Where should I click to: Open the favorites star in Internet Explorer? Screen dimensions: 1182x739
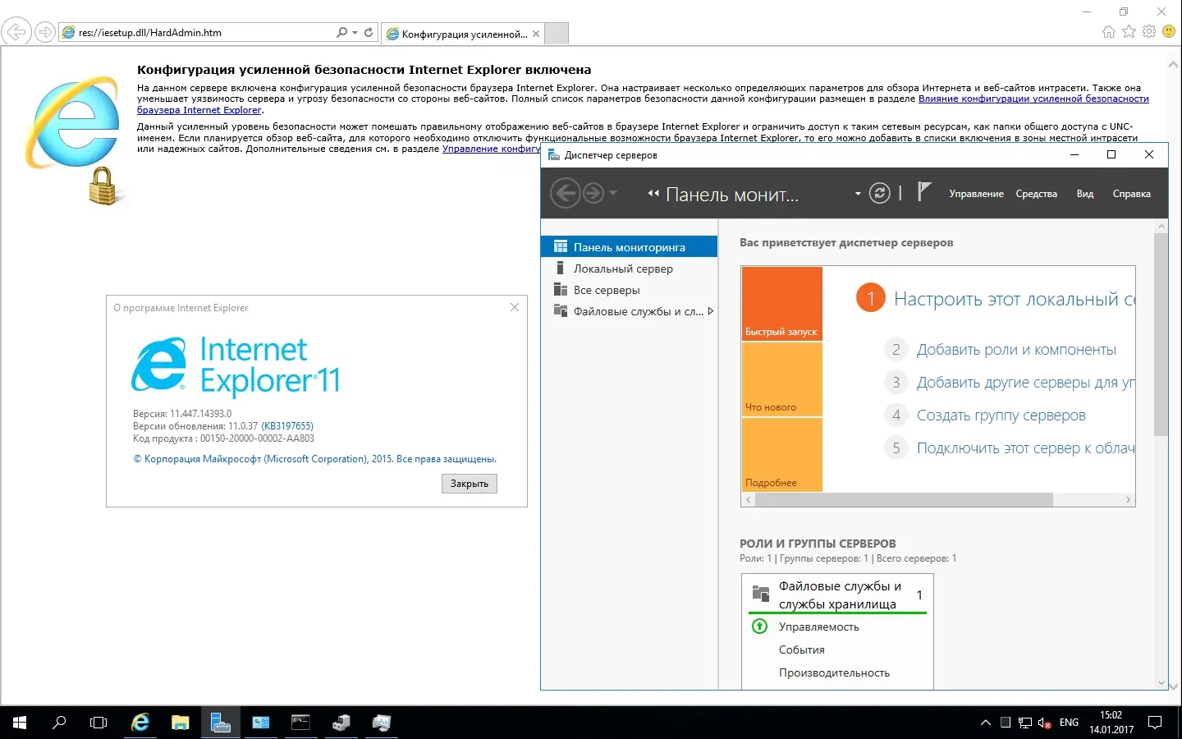coord(1129,32)
